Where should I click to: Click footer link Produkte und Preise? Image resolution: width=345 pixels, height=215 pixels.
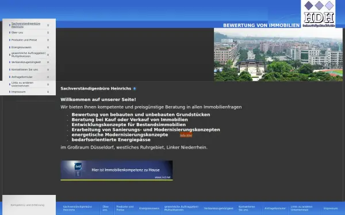[x=125, y=208]
